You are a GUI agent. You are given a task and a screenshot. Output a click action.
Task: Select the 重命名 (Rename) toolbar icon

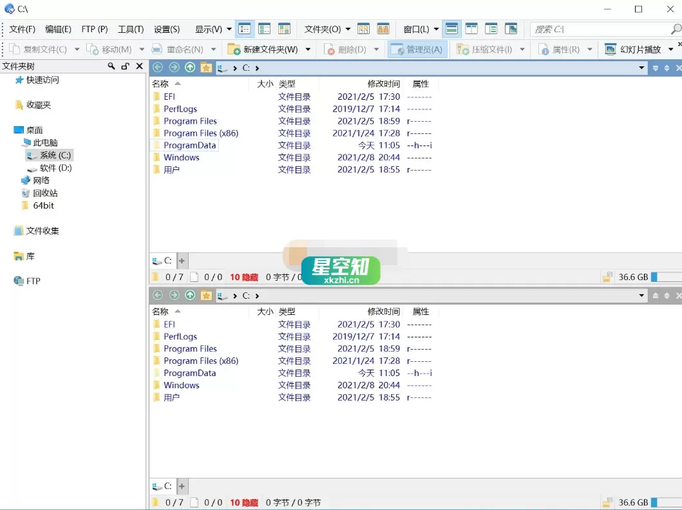pyautogui.click(x=158, y=49)
